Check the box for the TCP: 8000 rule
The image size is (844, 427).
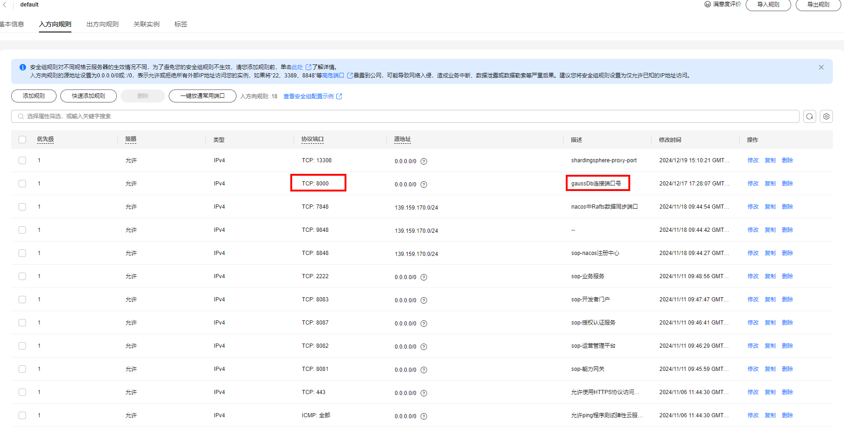click(22, 184)
